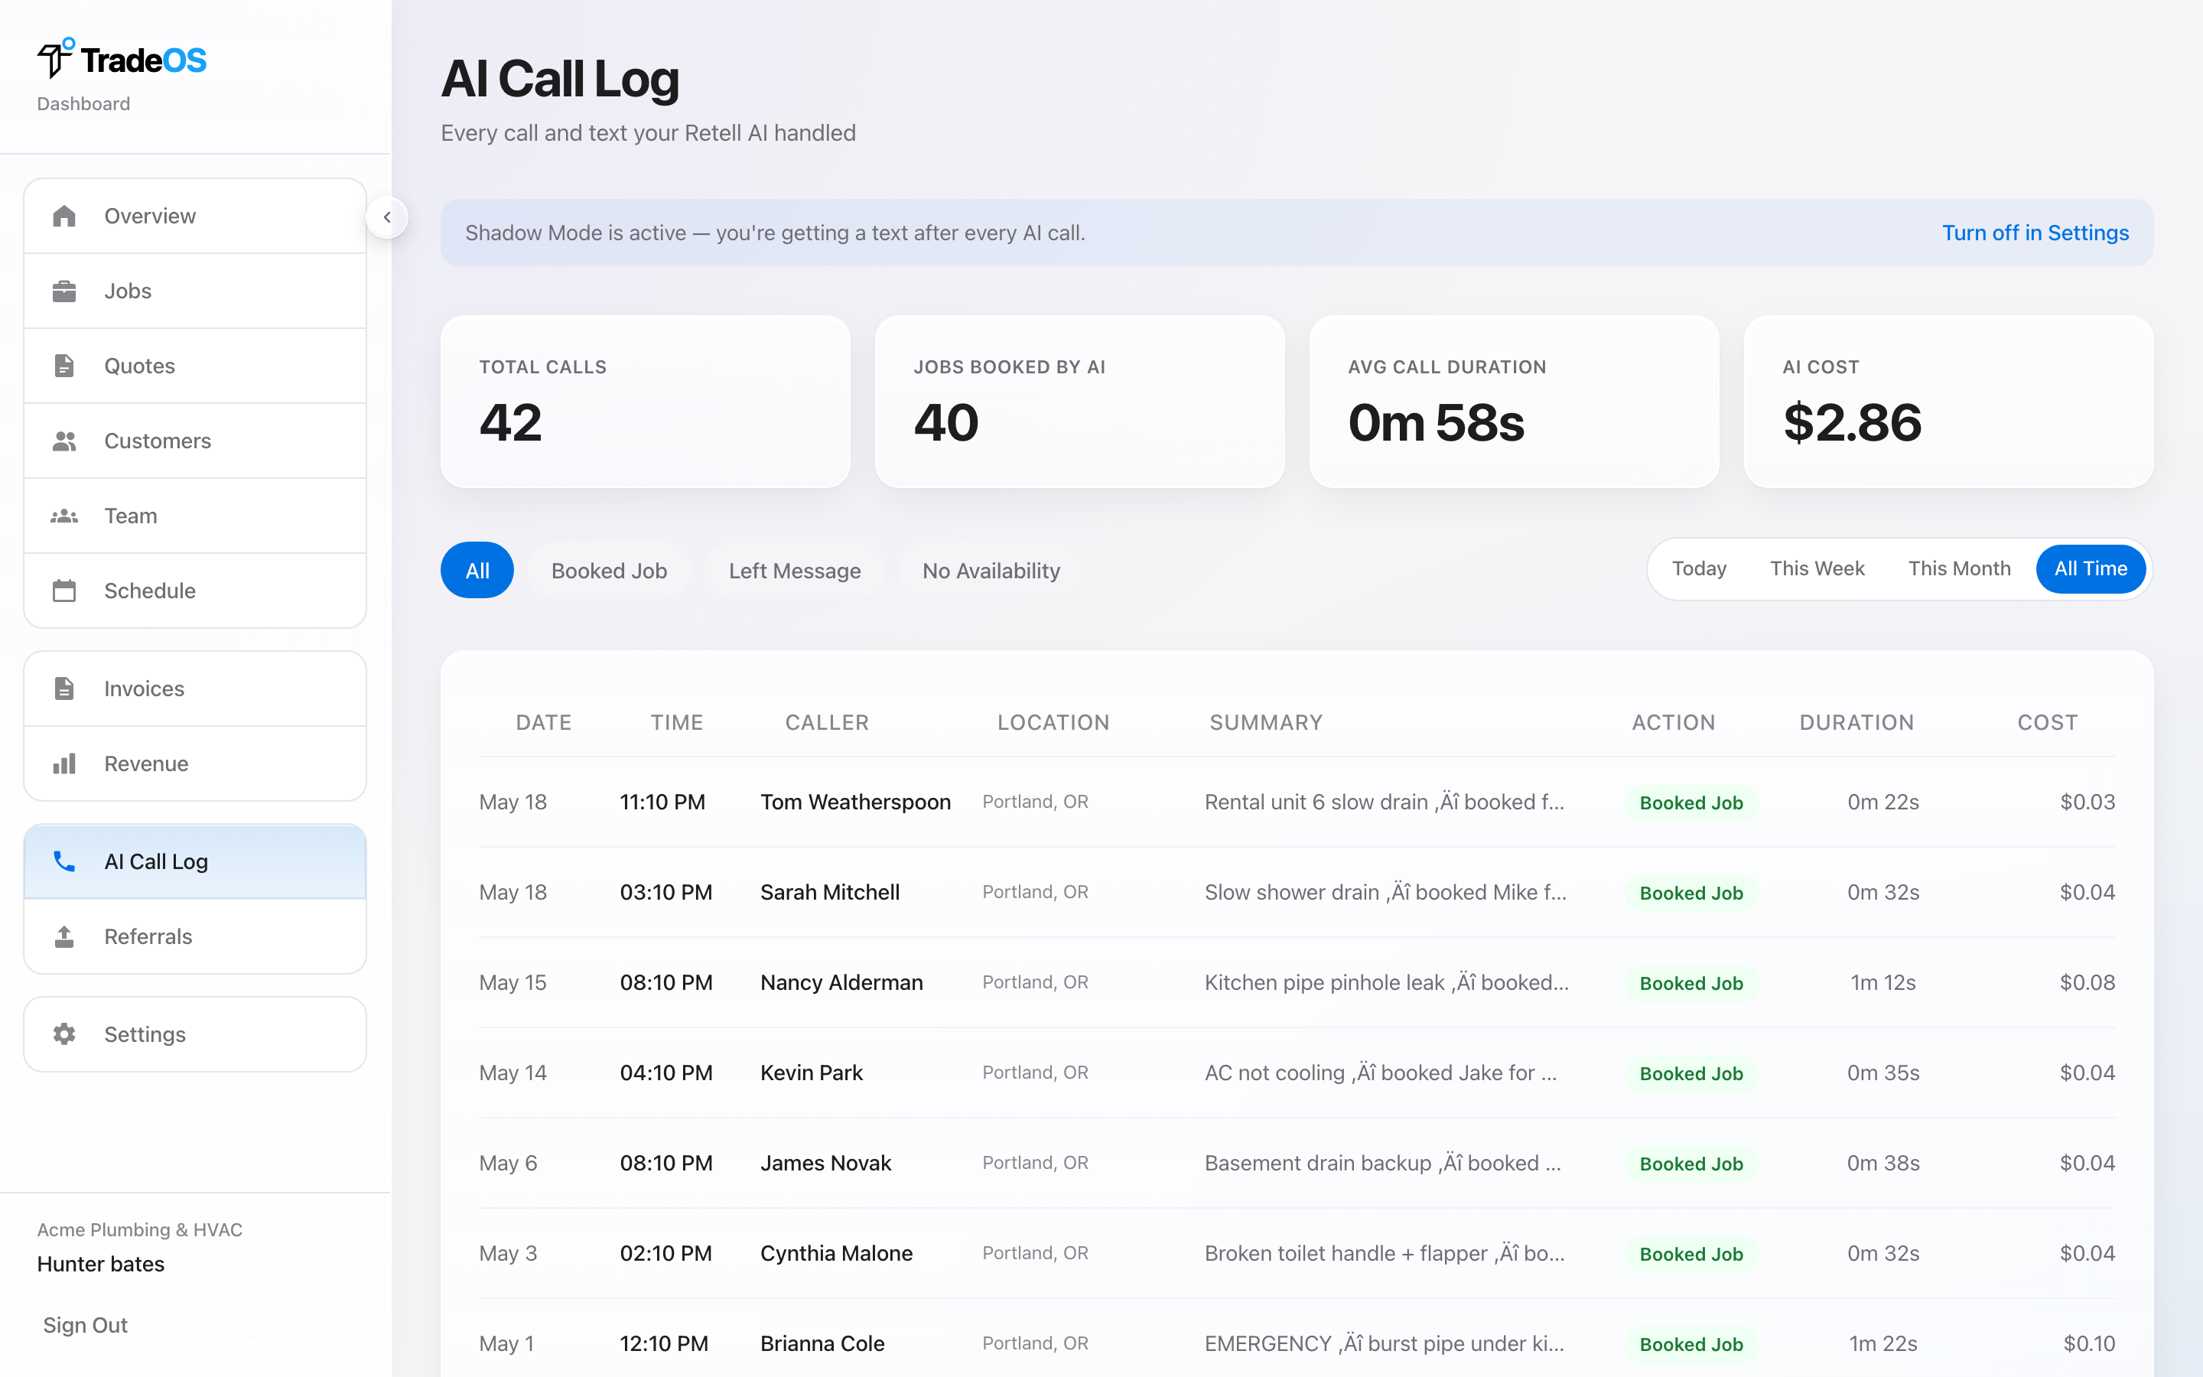The height and width of the screenshot is (1377, 2203).
Task: Click the EMERGENCY burst pipe summary
Action: click(1384, 1343)
